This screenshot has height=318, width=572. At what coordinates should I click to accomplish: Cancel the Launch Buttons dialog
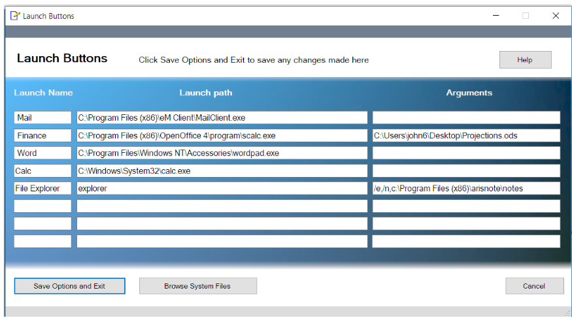[x=535, y=286]
